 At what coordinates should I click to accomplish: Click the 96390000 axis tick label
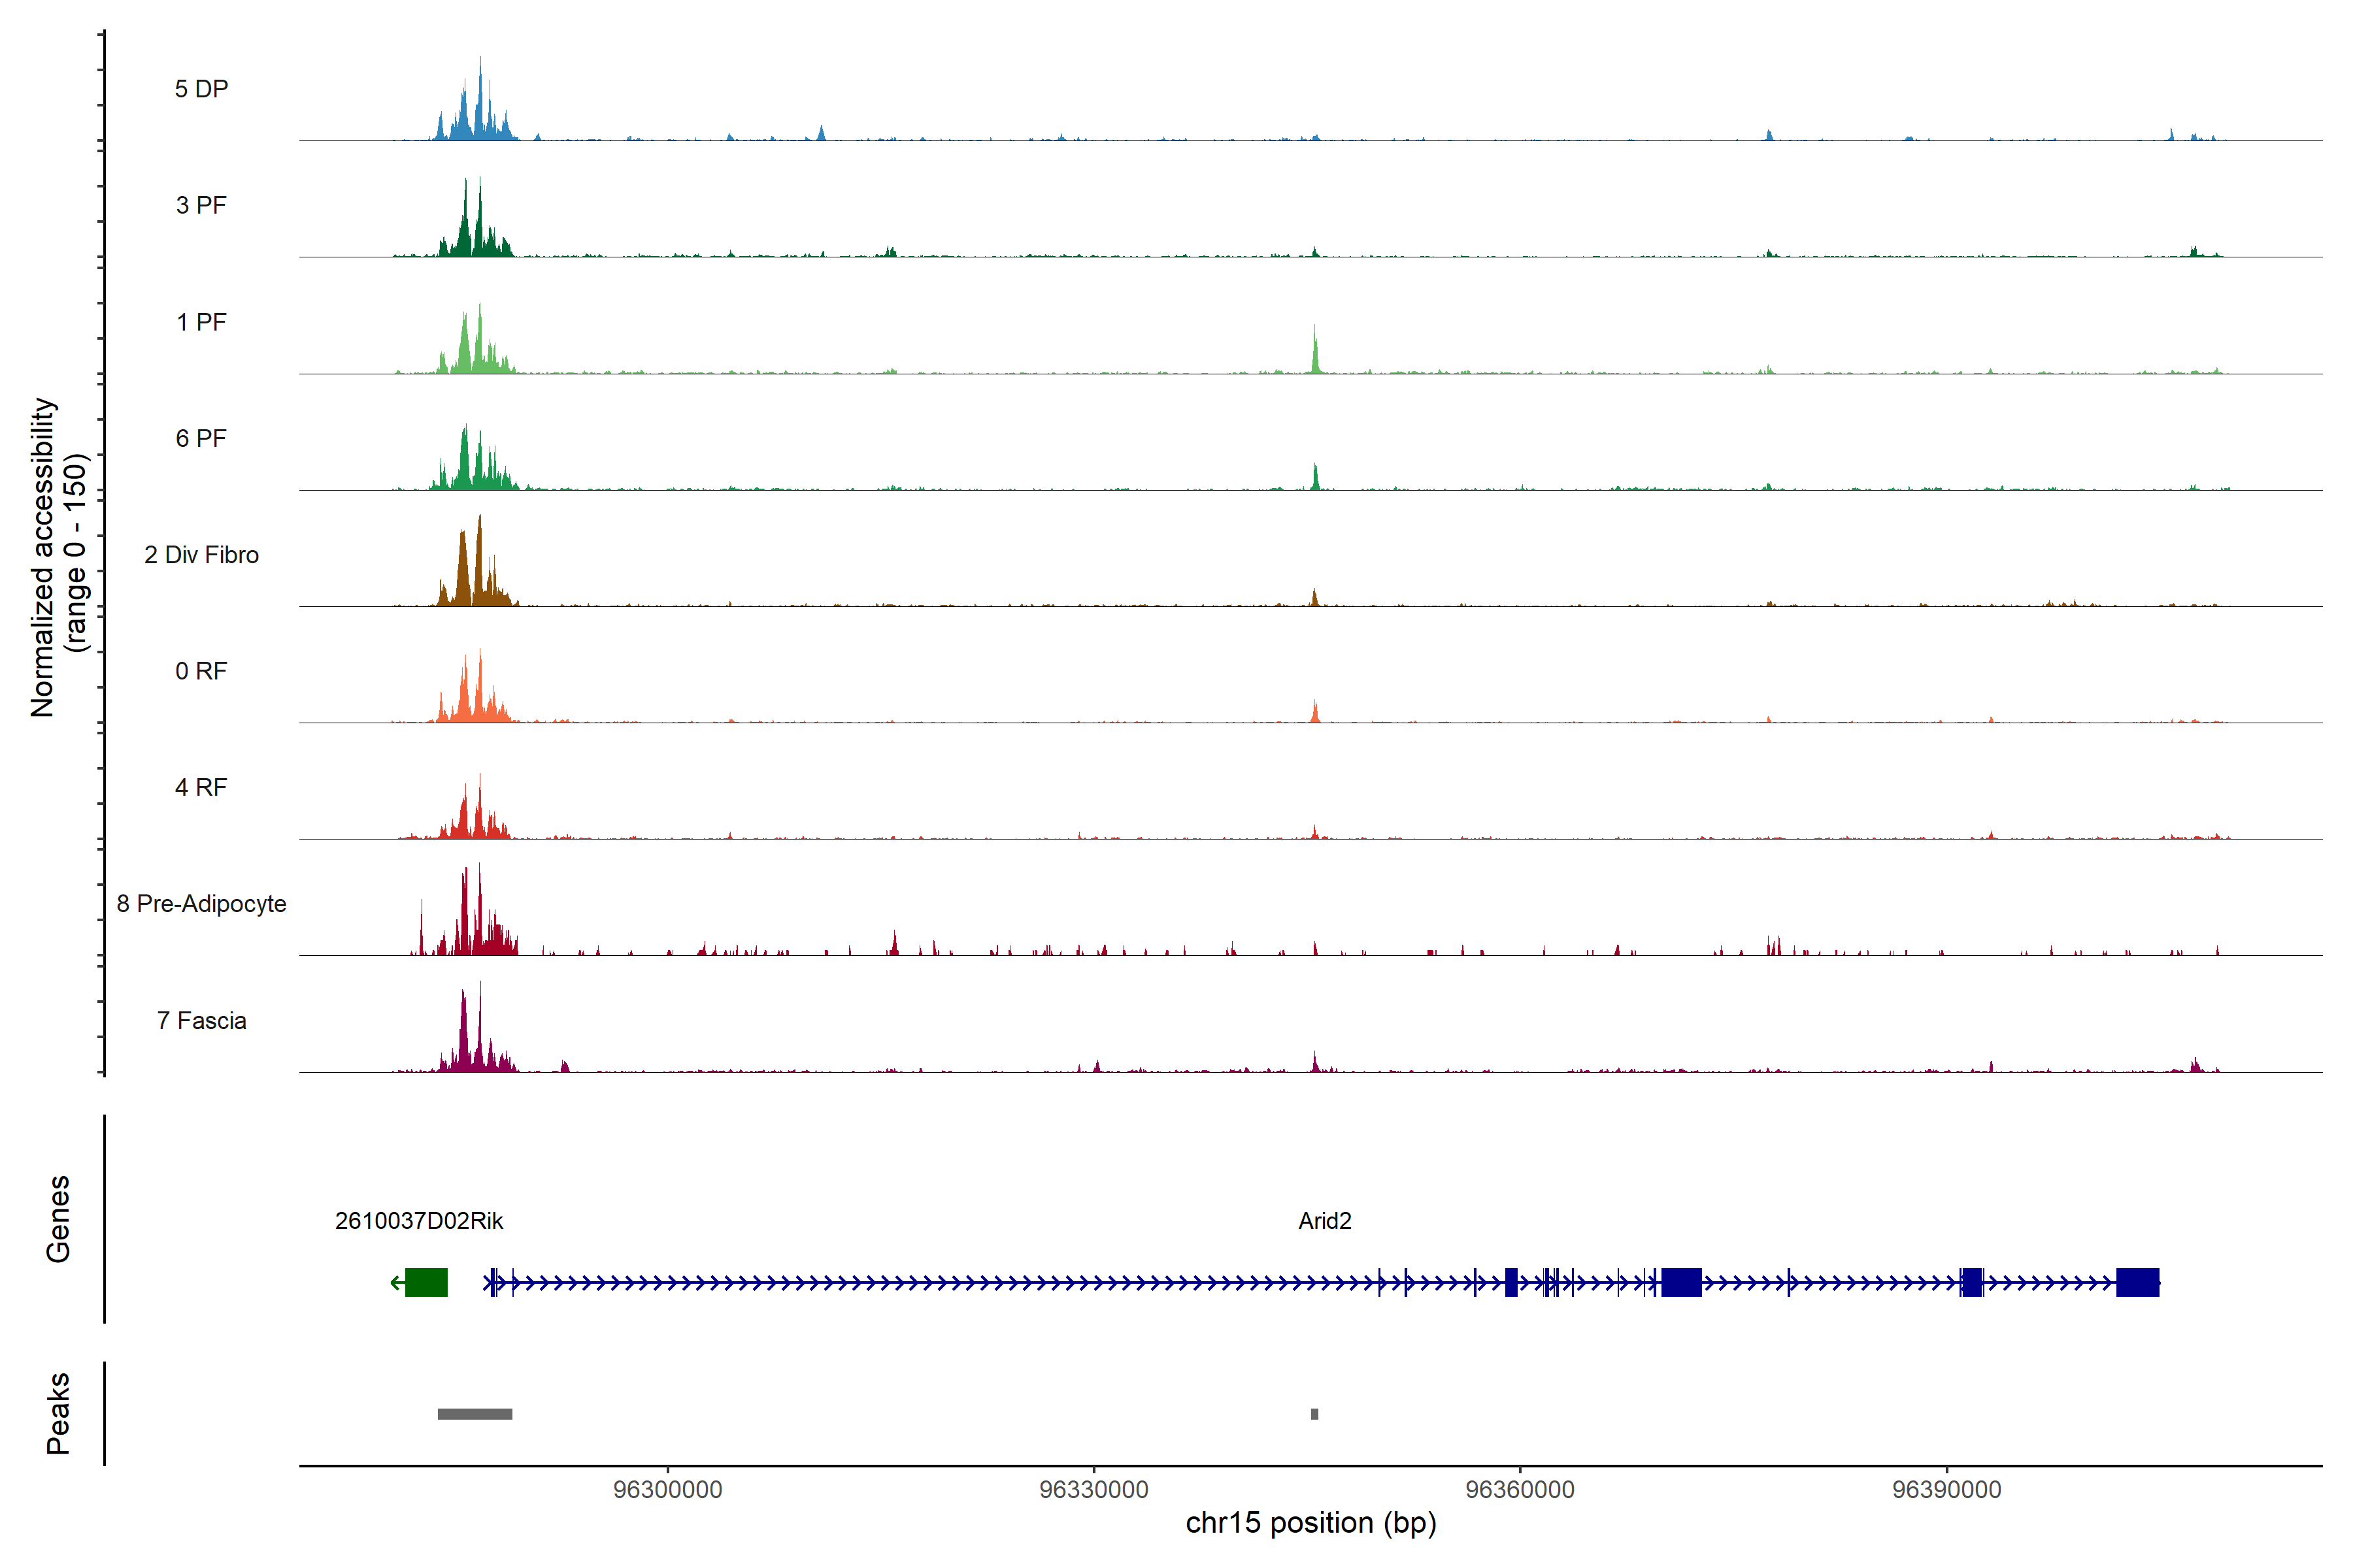[x=1946, y=1490]
